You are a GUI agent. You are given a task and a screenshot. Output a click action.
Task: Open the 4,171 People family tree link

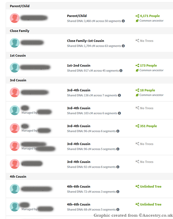tap(150, 16)
